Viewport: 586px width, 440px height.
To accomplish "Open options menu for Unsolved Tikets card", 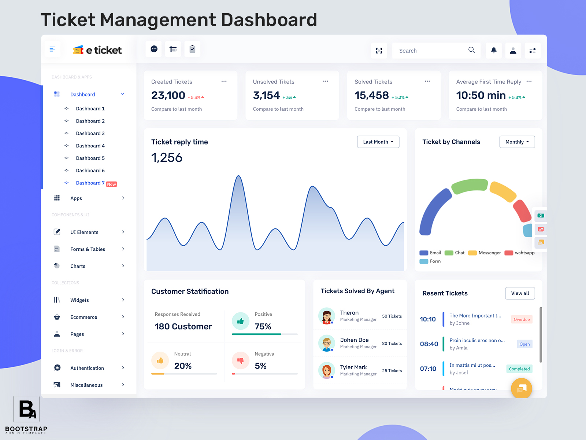I will (x=326, y=81).
